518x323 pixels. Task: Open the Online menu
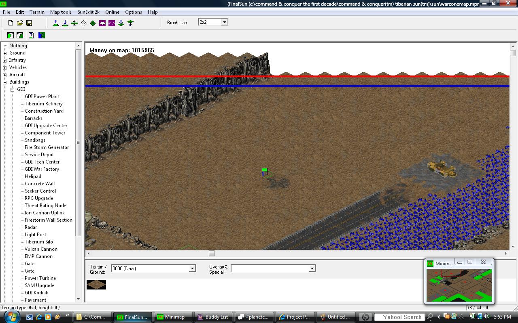point(112,12)
